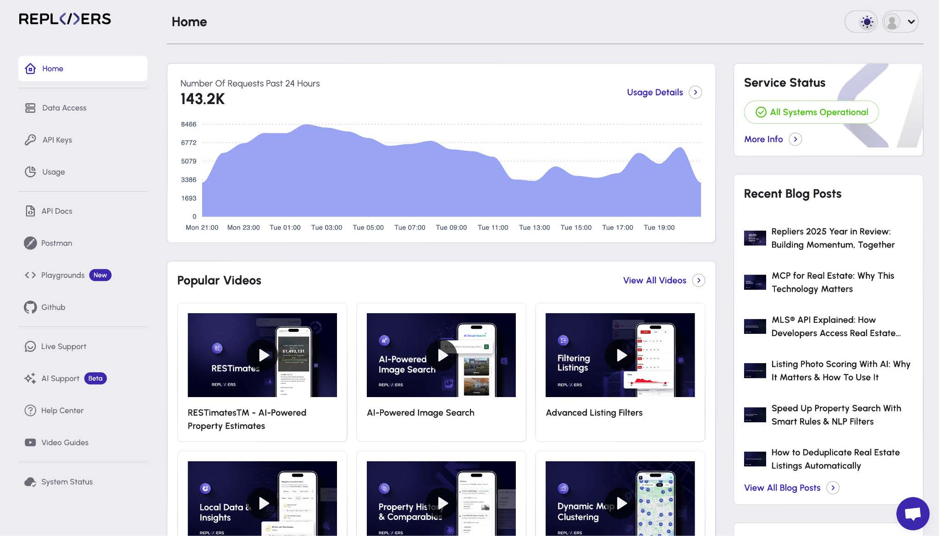Image resolution: width=939 pixels, height=536 pixels.
Task: Click the Live Support chat bubble icon
Action: [x=30, y=347]
